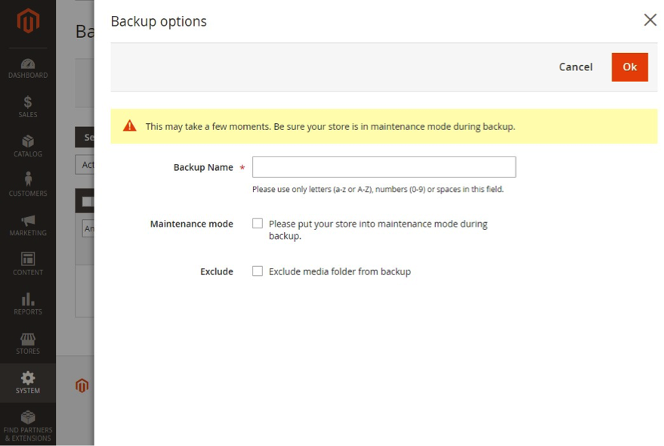
Task: Click the Find Partners & Extensions icon
Action: click(28, 423)
